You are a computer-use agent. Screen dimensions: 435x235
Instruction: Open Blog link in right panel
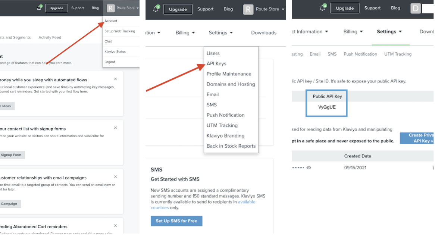pyautogui.click(x=395, y=8)
